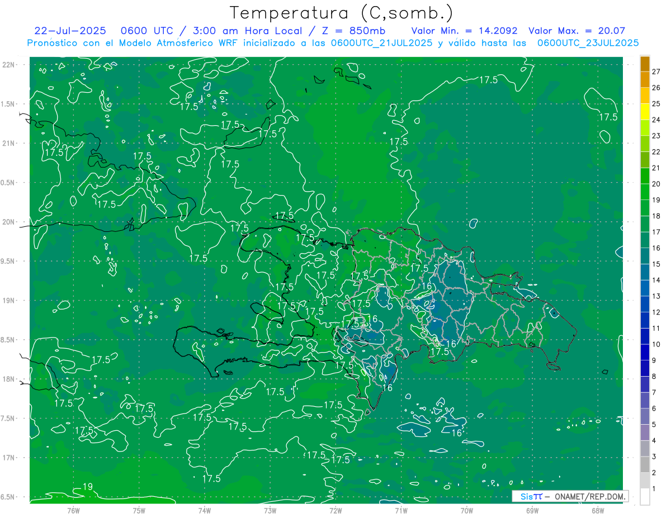Click the "72W" longitude axis label
The image size is (671, 518).
335,511
